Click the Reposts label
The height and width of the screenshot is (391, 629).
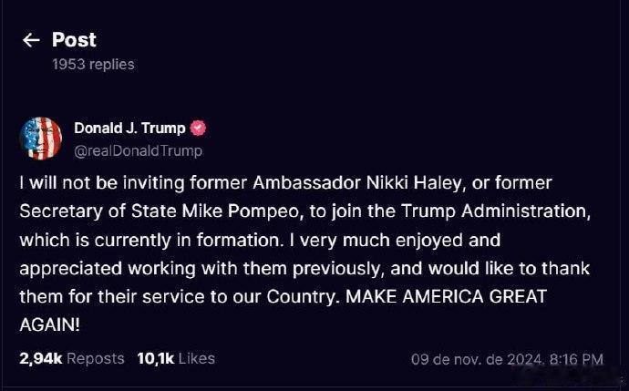(96, 358)
